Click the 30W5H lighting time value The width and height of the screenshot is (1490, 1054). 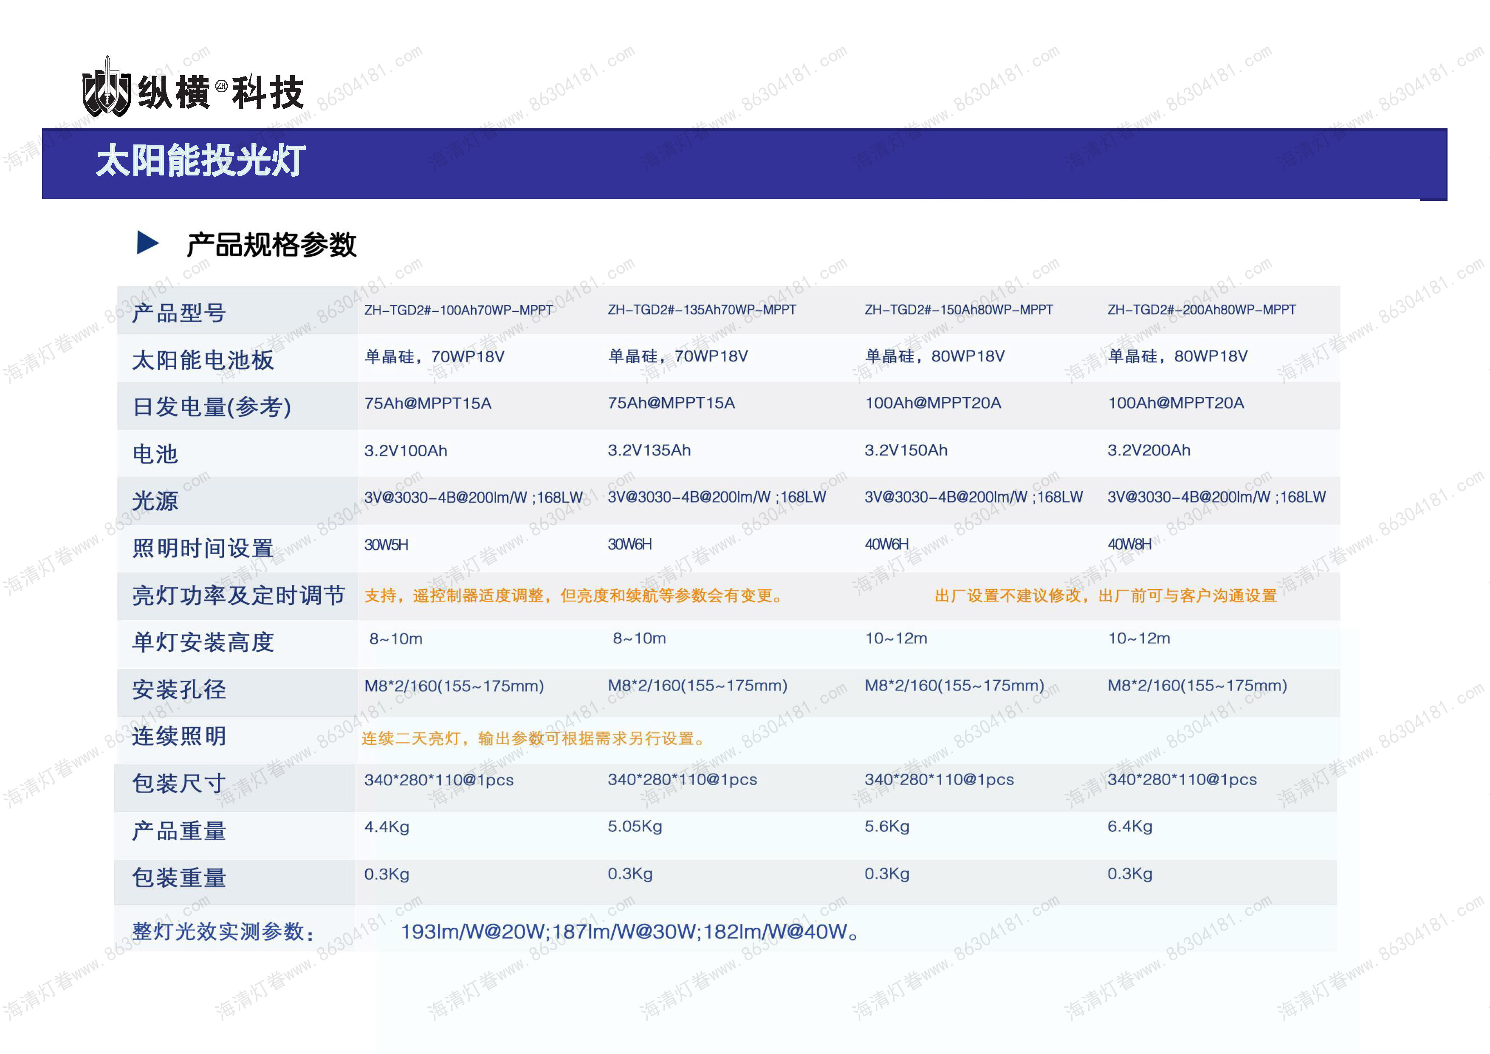point(386,545)
